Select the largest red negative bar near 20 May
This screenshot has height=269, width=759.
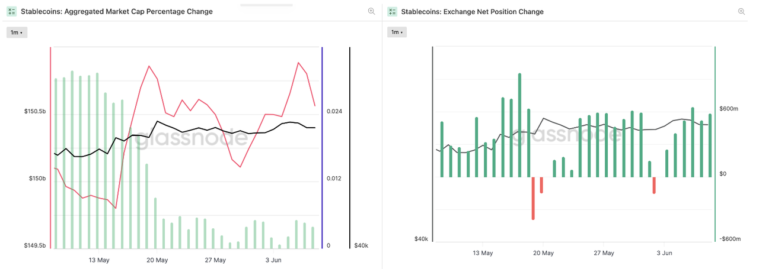(533, 198)
